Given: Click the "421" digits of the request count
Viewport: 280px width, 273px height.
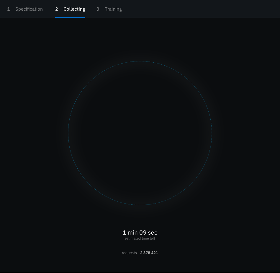Looking at the screenshot, I should click(x=155, y=253).
